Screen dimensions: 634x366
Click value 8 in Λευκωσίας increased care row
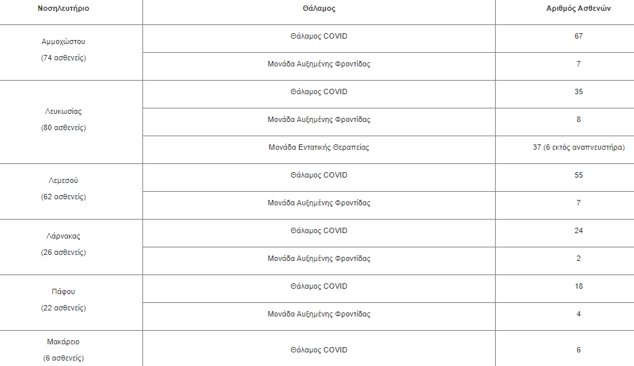[578, 119]
